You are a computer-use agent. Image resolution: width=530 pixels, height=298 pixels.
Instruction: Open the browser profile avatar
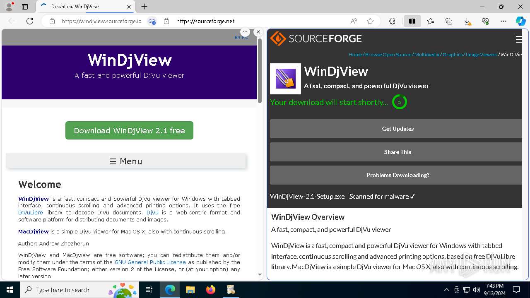9,7
